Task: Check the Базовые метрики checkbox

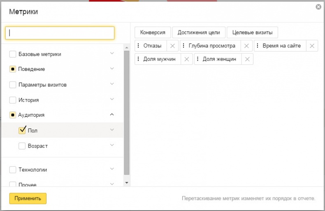Action: point(13,54)
